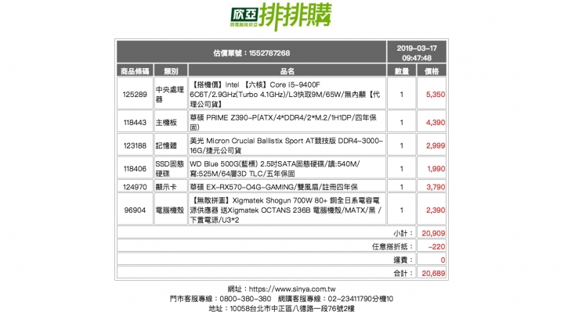Screen dimensions: 564x312
Task: Click the 合計 total label
Action: [403, 273]
